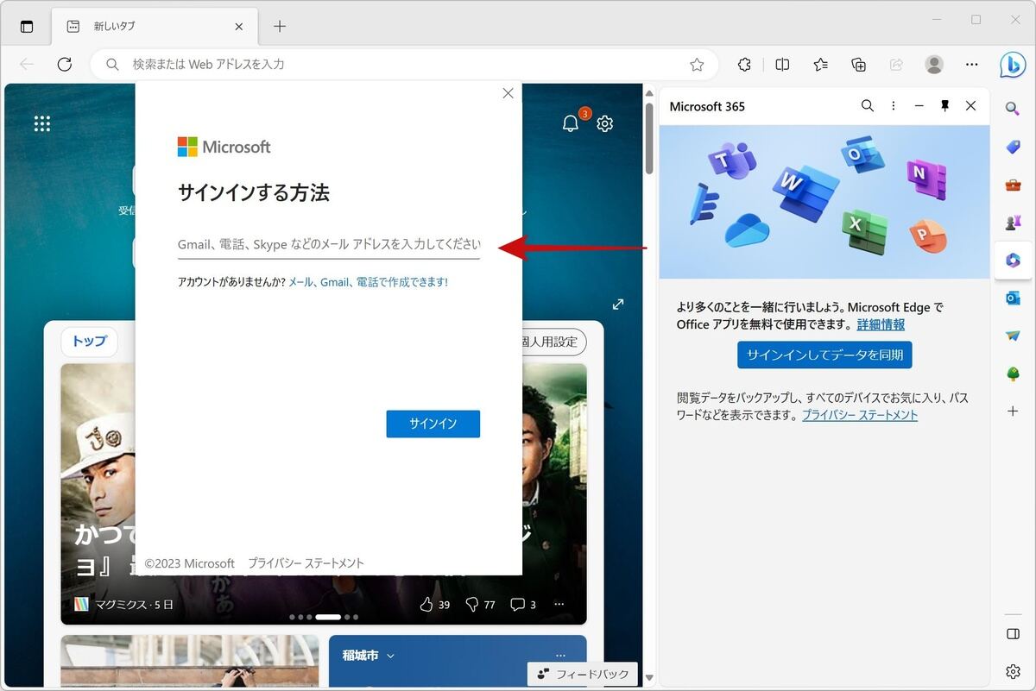Open news card more options ellipsis
Viewport: 1036px width, 691px height.
coord(559,605)
